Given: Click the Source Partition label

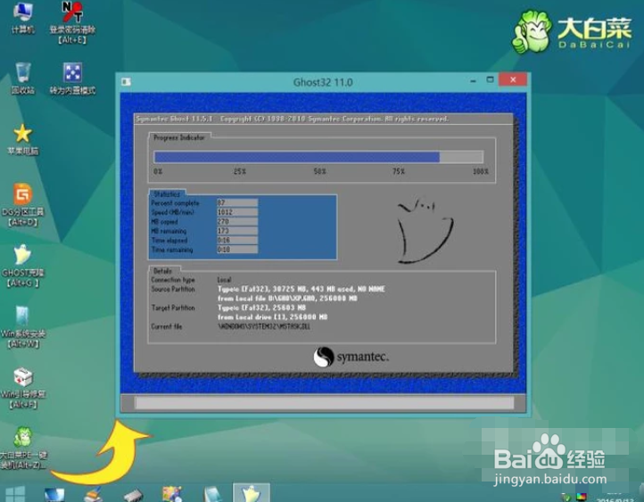Looking at the screenshot, I should tap(173, 290).
